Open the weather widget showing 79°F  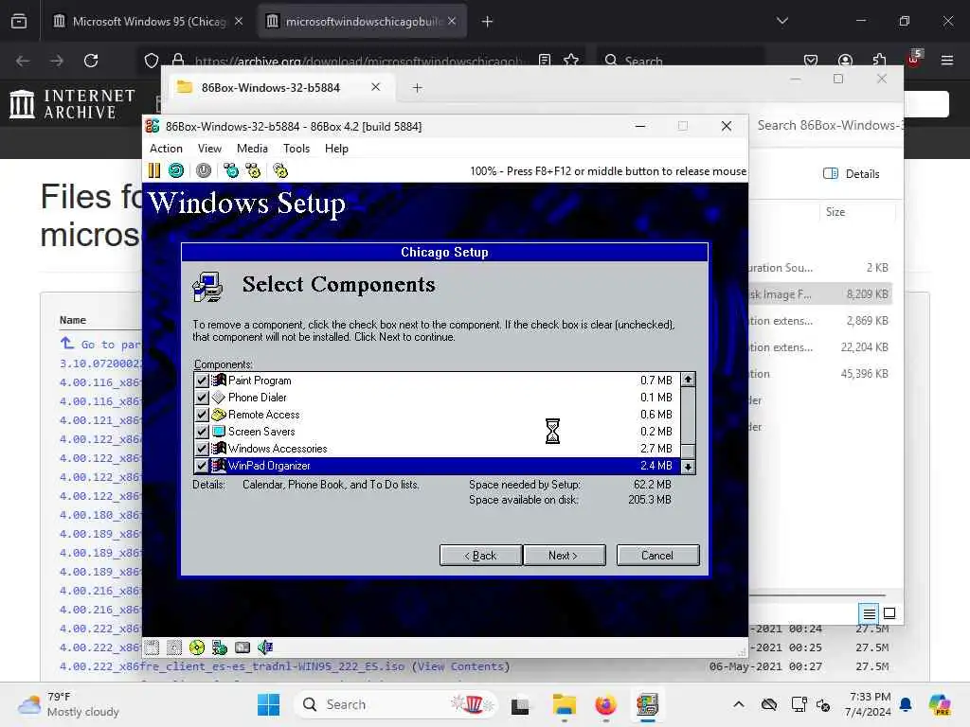coord(68,704)
